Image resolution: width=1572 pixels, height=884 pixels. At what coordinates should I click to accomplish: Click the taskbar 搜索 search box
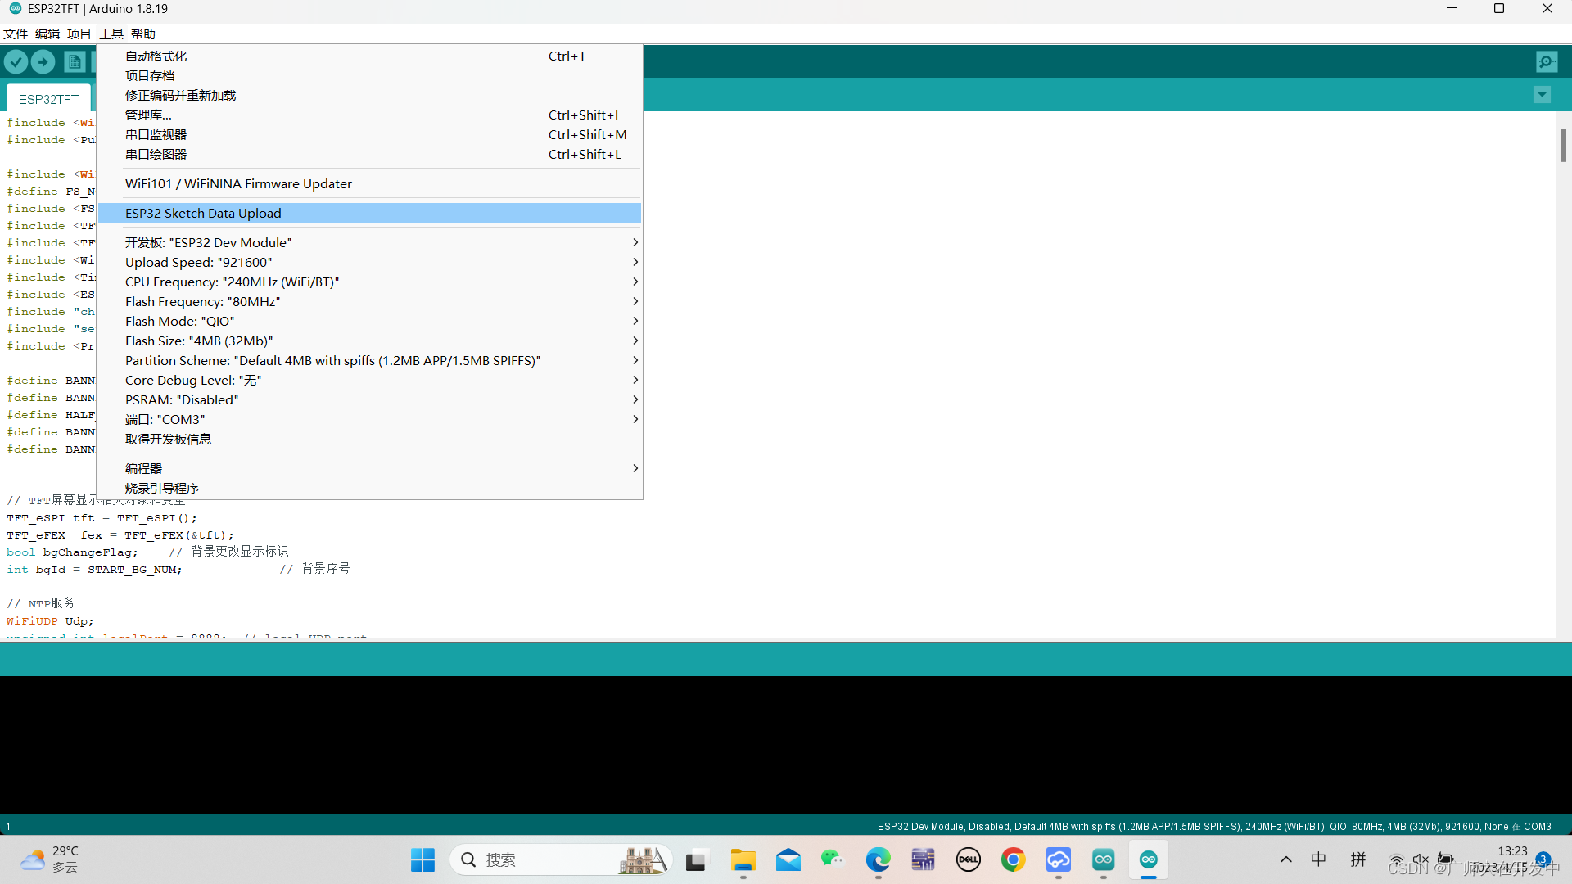point(560,859)
